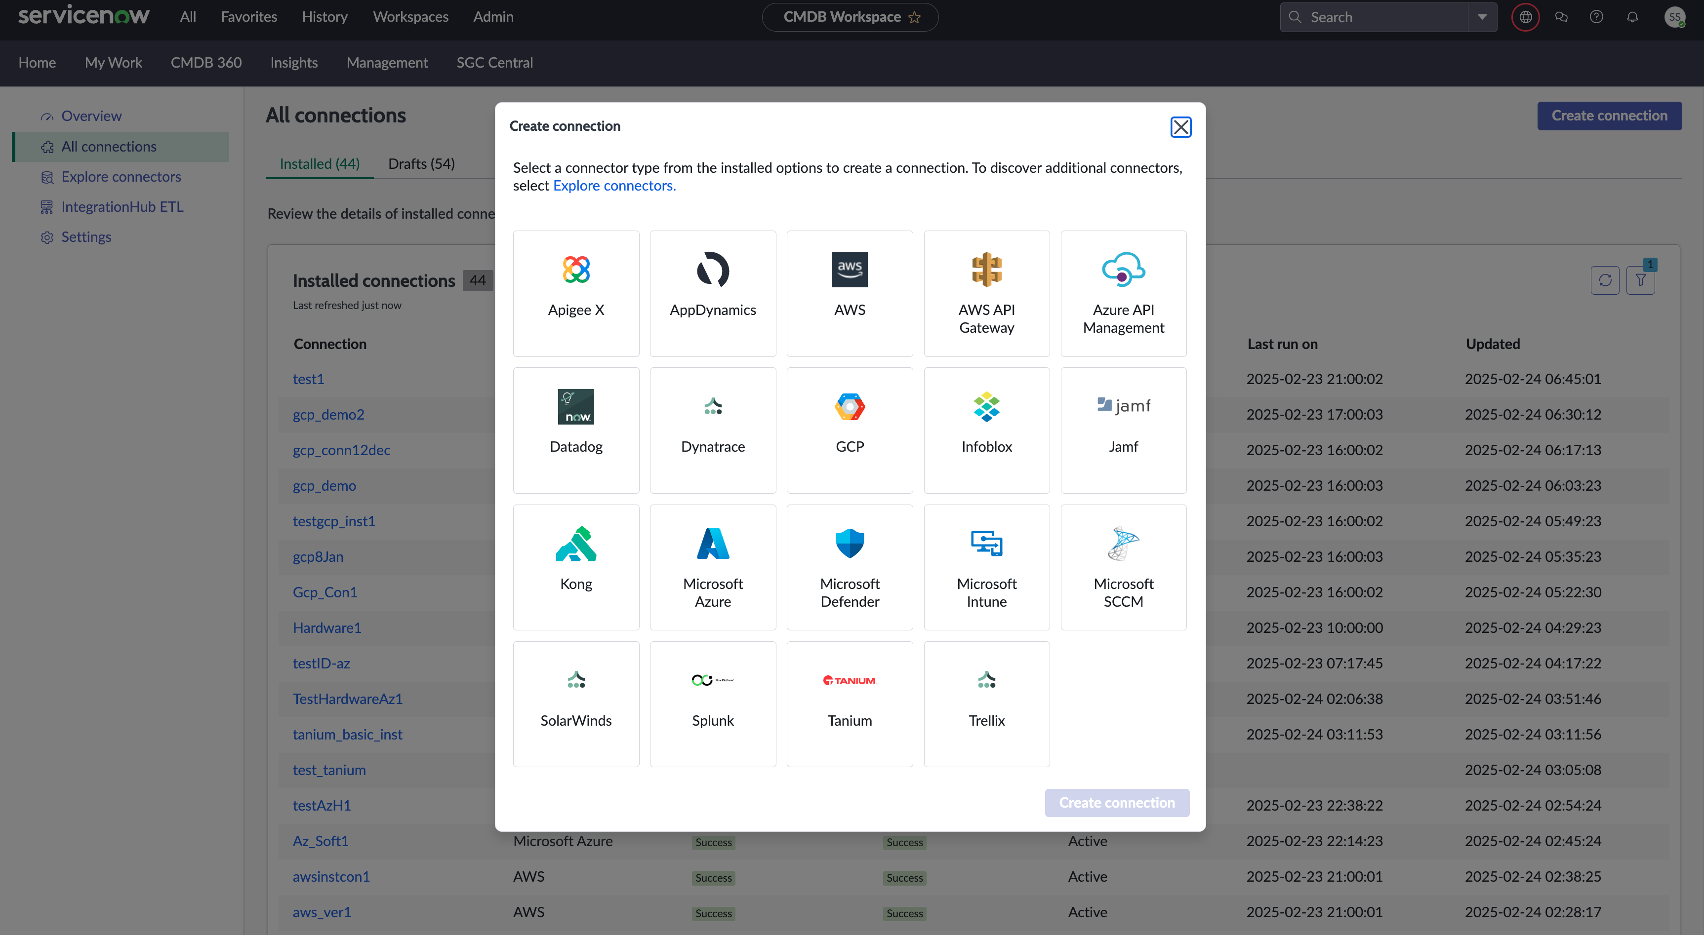Click the dialog's Create connection button
Viewport: 1704px width, 935px height.
[1117, 802]
